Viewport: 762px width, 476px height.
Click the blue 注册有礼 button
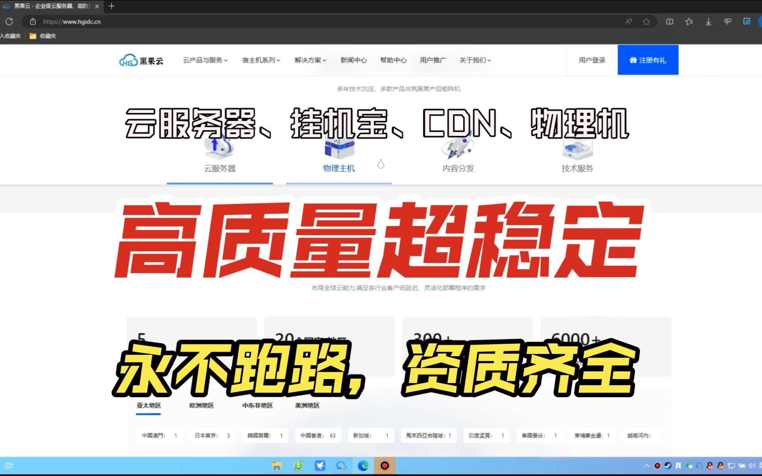648,60
